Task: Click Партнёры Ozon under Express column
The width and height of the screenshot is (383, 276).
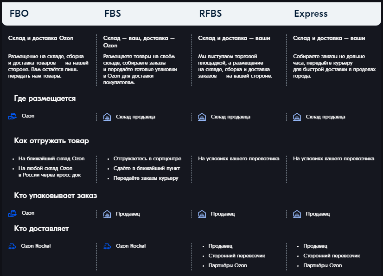Action: [322, 265]
